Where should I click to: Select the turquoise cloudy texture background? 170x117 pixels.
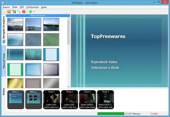[x=33, y=54]
